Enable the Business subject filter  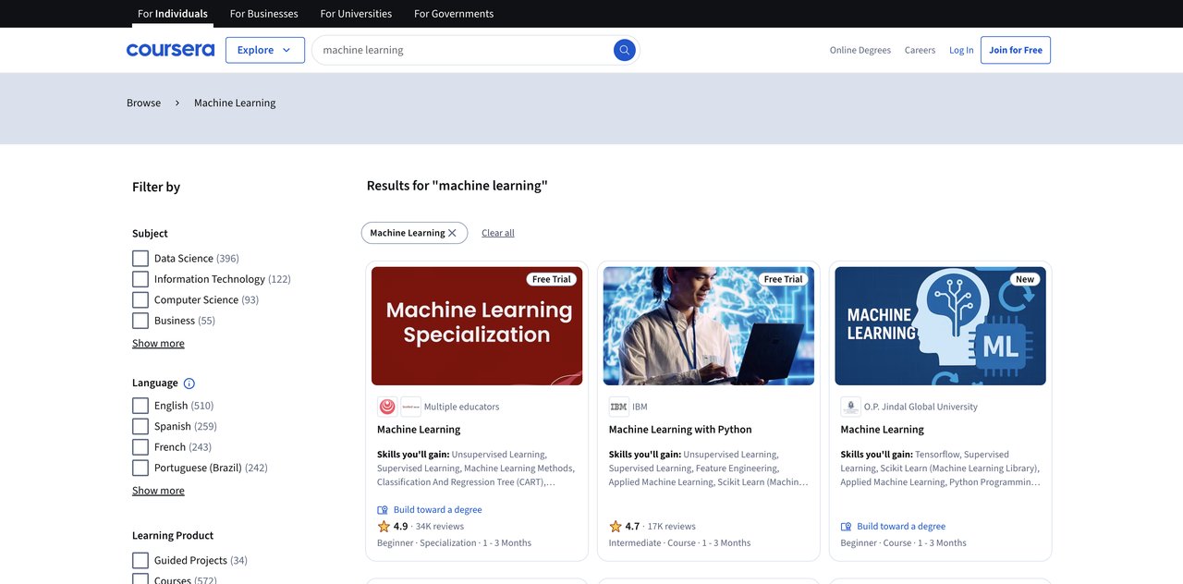[x=140, y=321]
